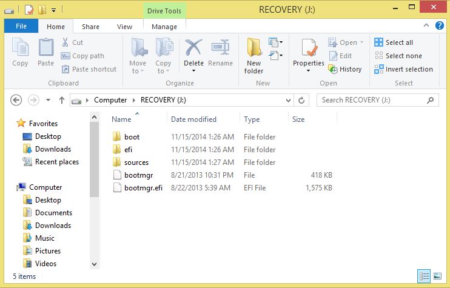Click the Properties icon
Screen dimensions: 450x288
click(x=309, y=48)
